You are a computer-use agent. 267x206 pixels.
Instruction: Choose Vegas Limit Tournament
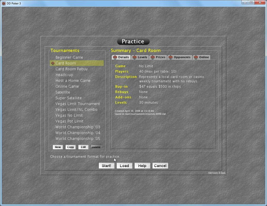pyautogui.click(x=77, y=104)
